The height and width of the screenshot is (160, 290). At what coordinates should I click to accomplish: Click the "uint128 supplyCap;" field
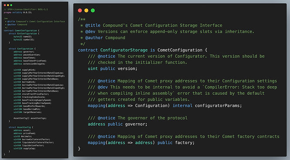(x=24, y=148)
